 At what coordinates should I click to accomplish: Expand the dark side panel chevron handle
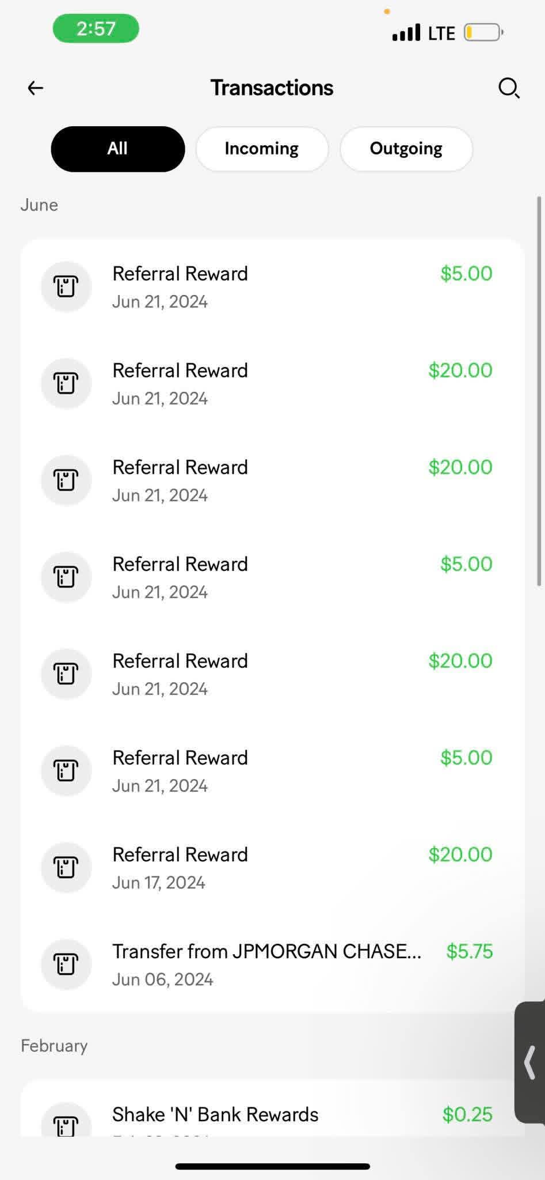point(530,1062)
